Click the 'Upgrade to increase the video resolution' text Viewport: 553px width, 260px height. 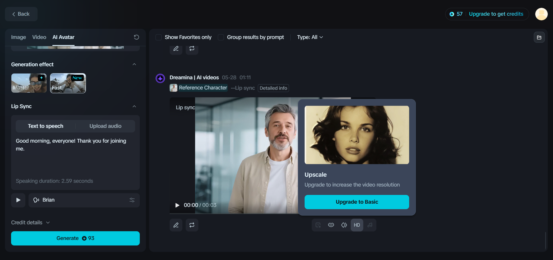[x=352, y=185]
